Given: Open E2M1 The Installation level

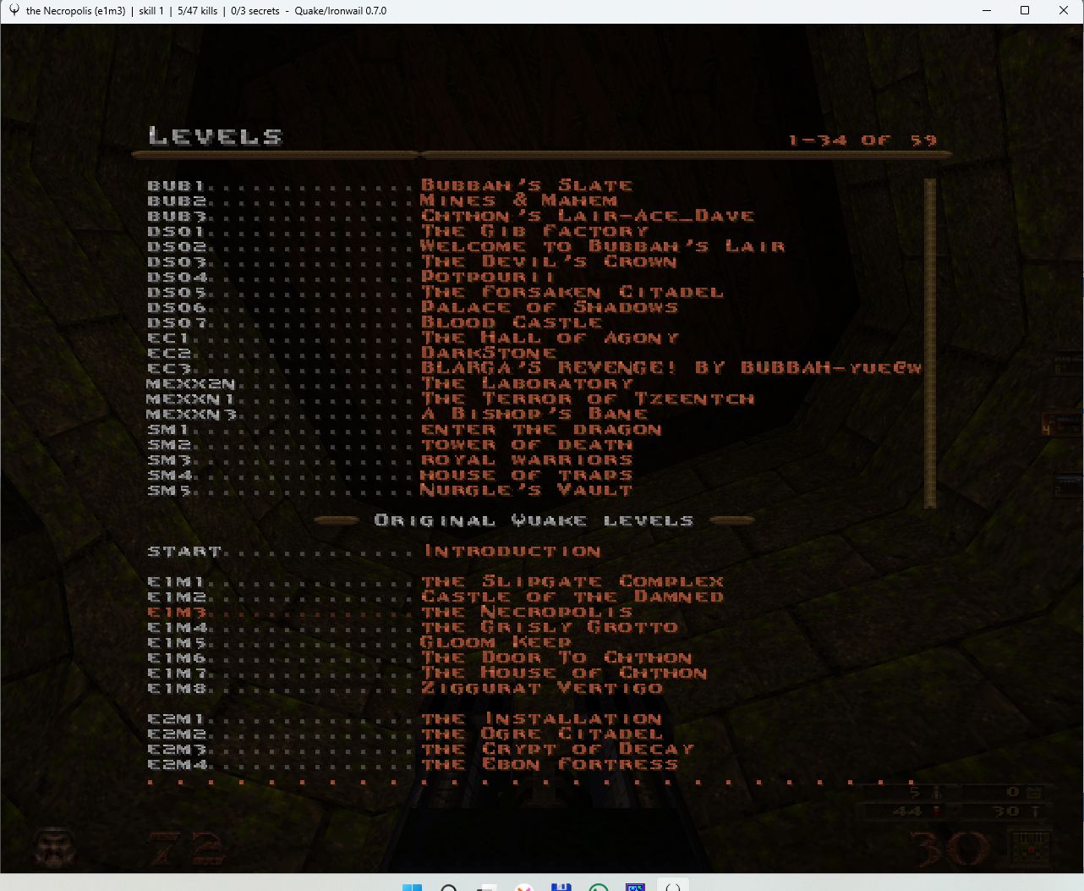Looking at the screenshot, I should click(x=405, y=718).
